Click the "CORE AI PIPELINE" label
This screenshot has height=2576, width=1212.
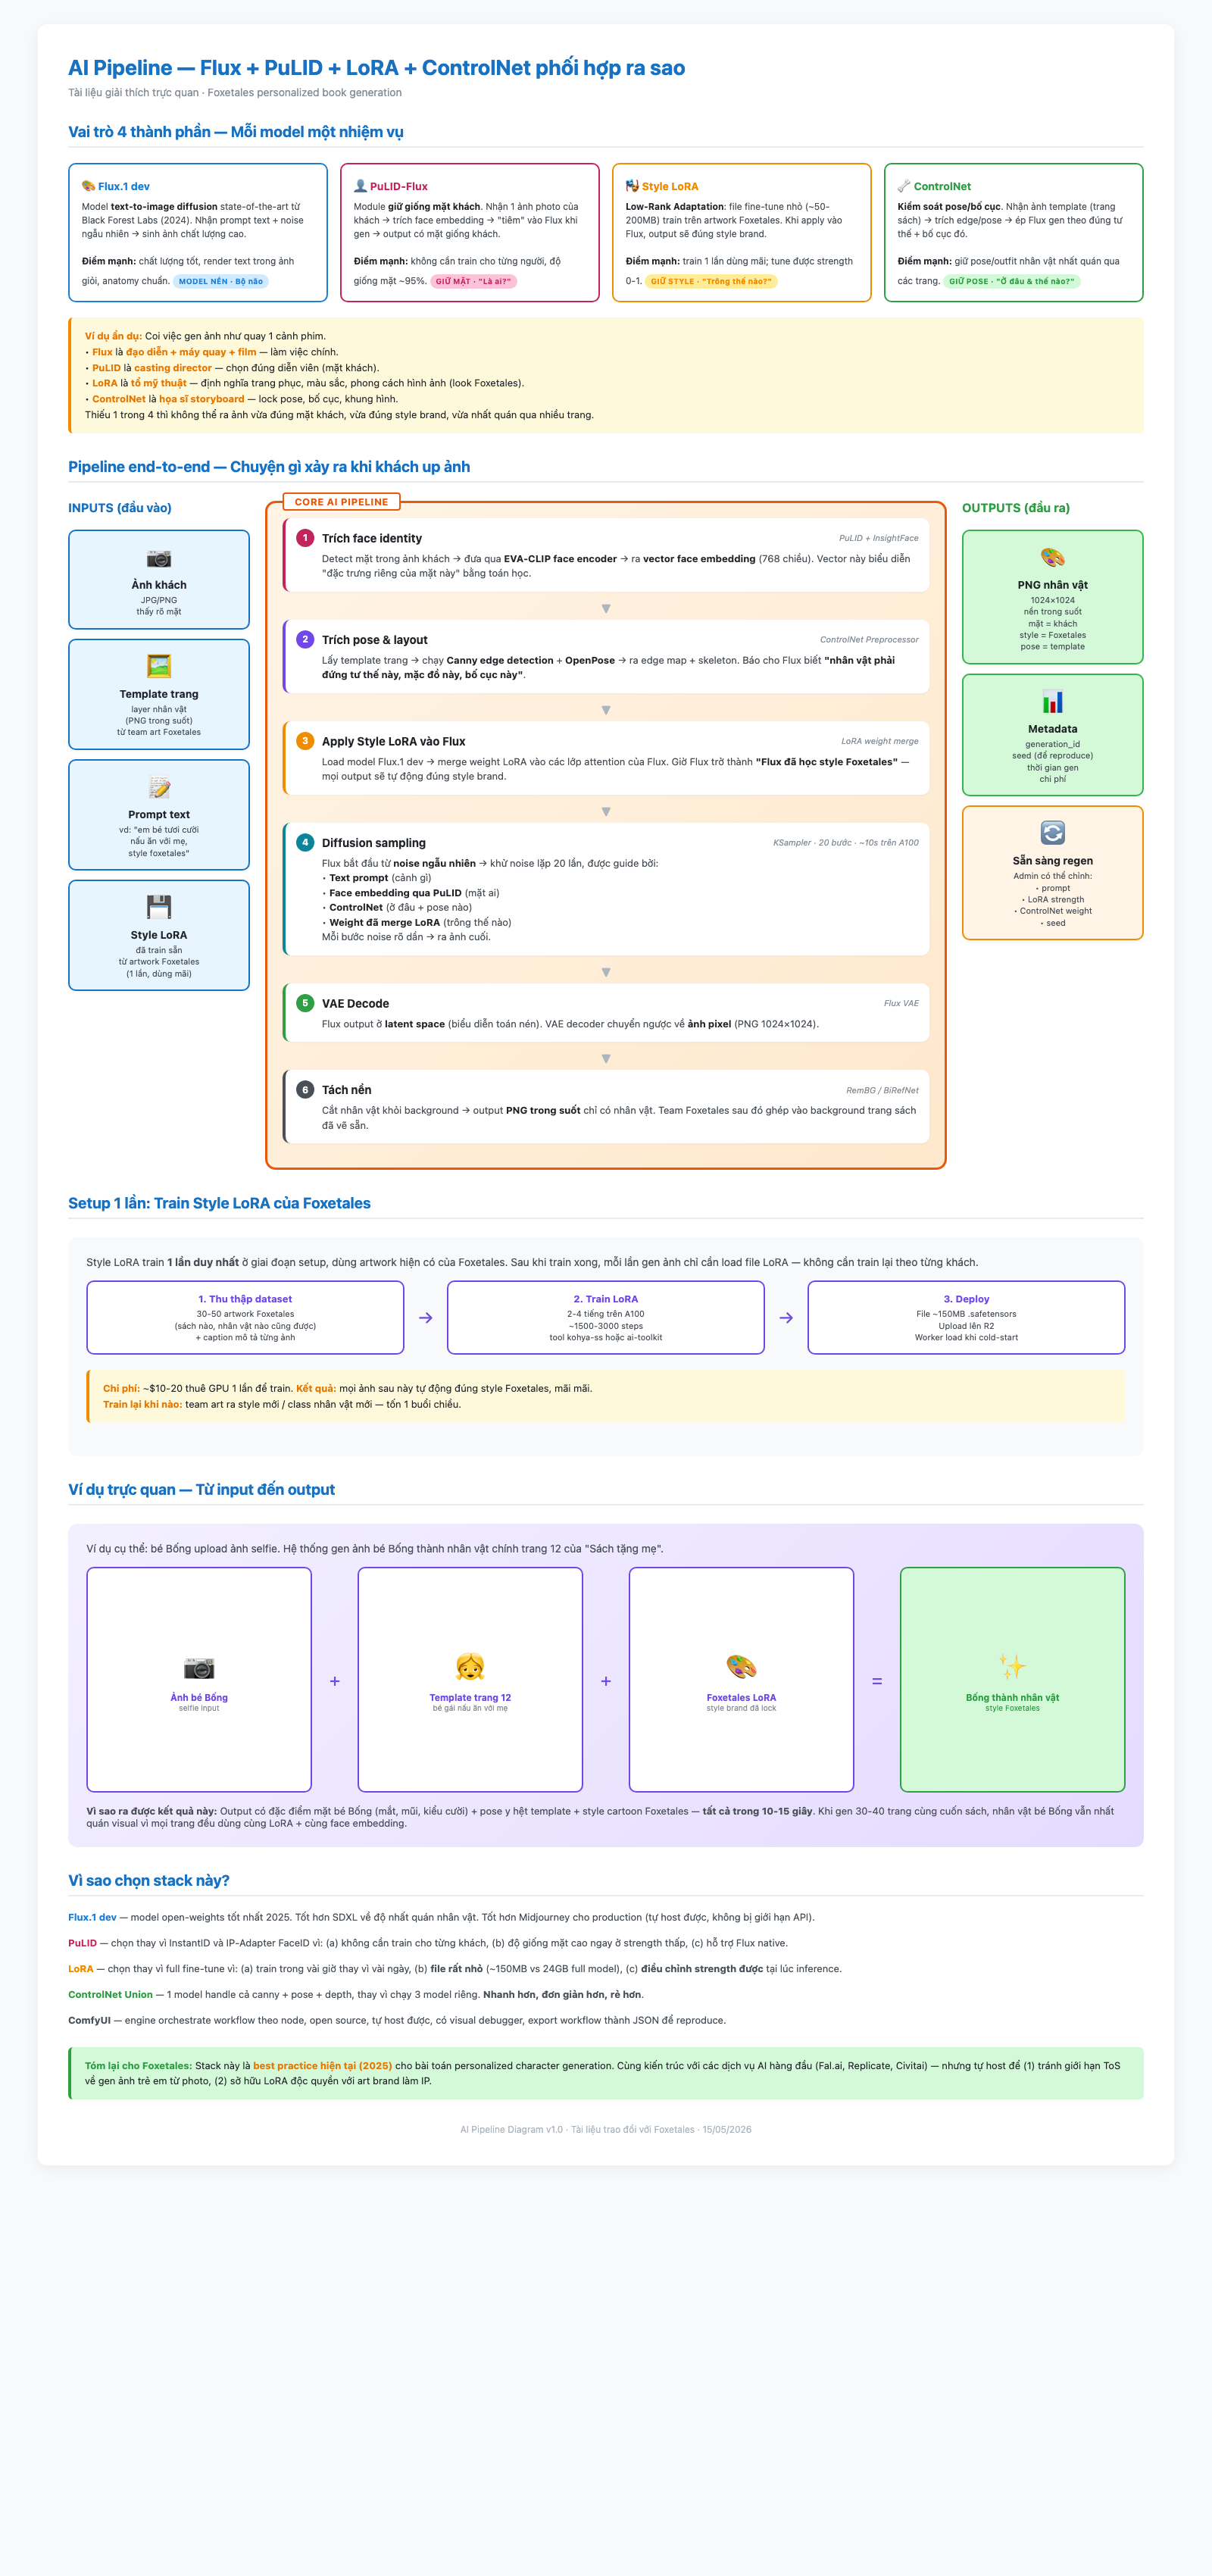[341, 502]
